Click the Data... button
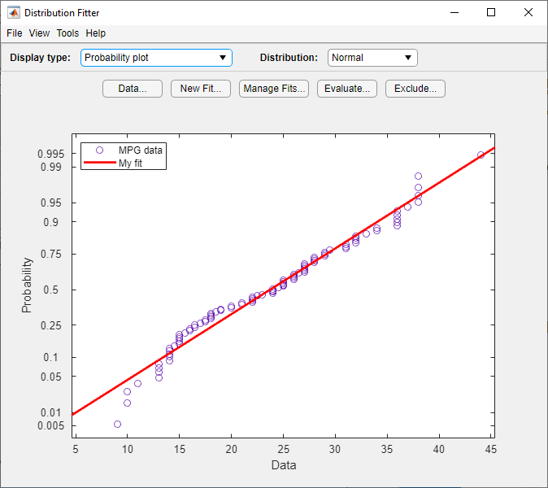Image resolution: width=548 pixels, height=488 pixels. [x=133, y=89]
